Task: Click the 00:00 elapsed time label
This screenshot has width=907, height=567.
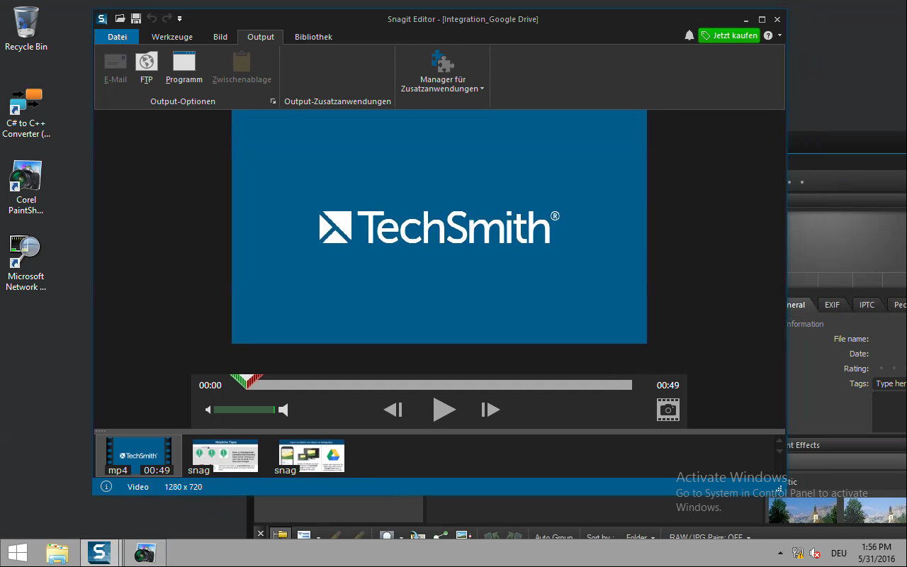Action: [210, 386]
